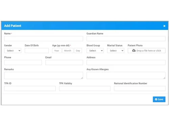Focus the Guardian Name input field
This screenshot has width=169, height=126.
tap(126, 39)
